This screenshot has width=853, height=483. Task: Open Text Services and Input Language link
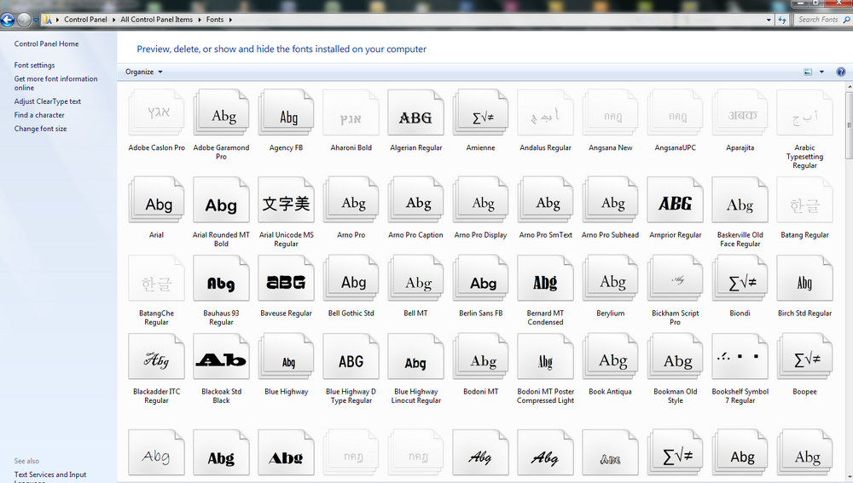[50, 478]
